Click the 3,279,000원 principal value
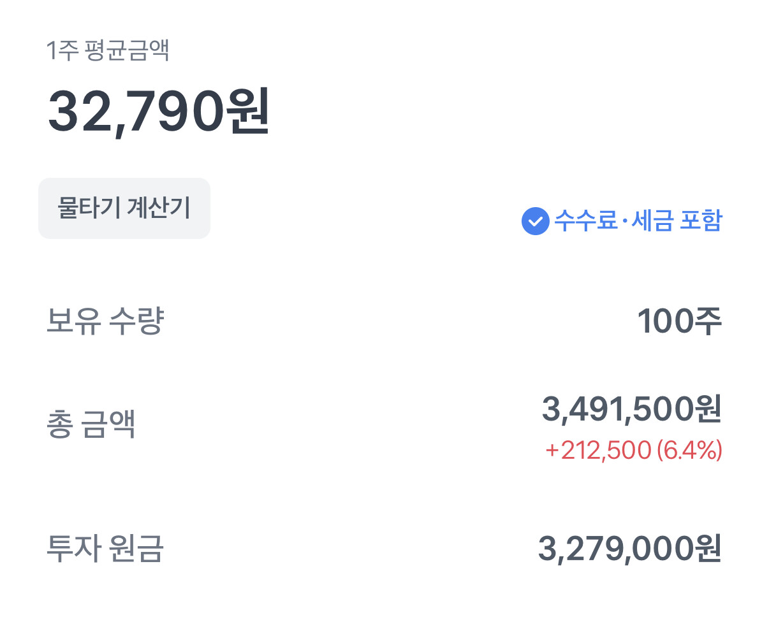Image resolution: width=769 pixels, height=622 pixels. [630, 549]
